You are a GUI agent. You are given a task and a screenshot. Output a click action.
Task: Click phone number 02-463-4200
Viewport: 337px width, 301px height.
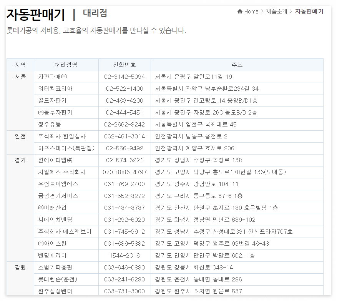point(125,101)
